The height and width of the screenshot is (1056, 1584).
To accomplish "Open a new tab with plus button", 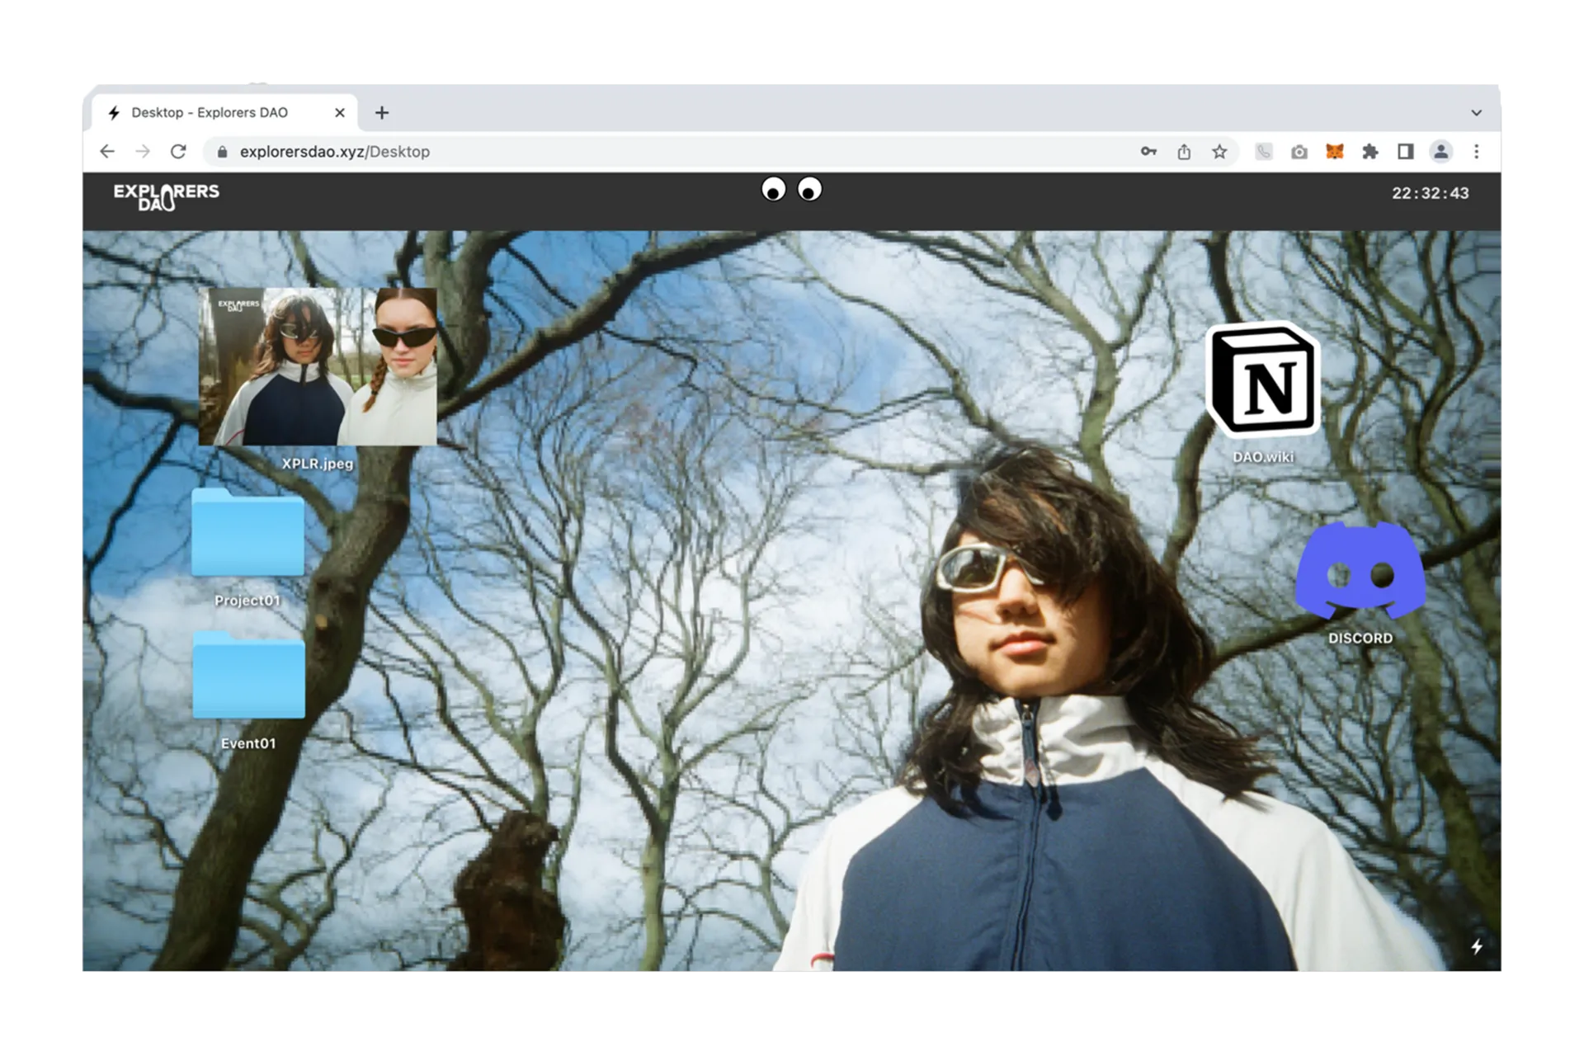I will 382,113.
